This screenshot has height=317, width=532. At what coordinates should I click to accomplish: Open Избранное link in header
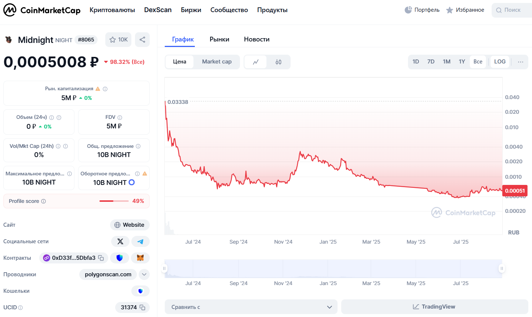tap(470, 10)
